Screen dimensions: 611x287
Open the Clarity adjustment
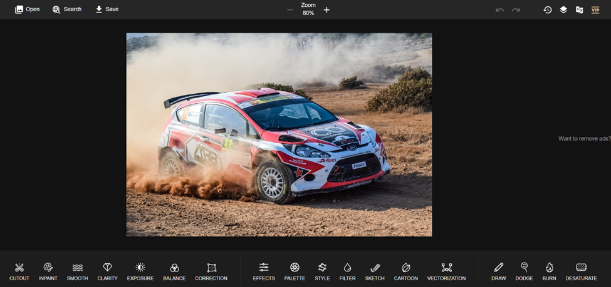pyautogui.click(x=108, y=272)
